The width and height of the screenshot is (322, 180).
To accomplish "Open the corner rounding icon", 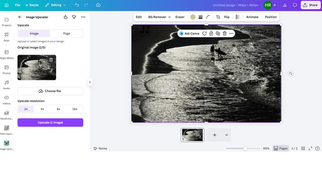I will (x=208, y=17).
